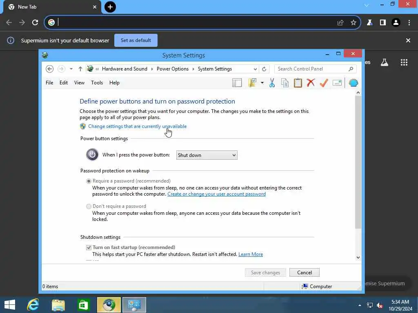Click the share icon in address bar
The image size is (418, 313).
pyautogui.click(x=340, y=23)
